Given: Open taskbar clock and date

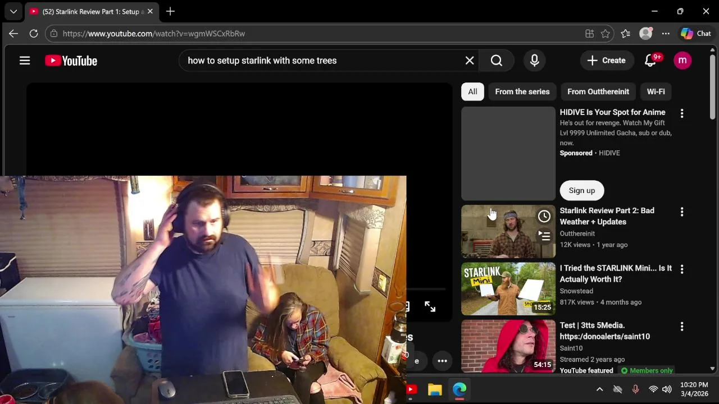Looking at the screenshot, I should pyautogui.click(x=694, y=389).
